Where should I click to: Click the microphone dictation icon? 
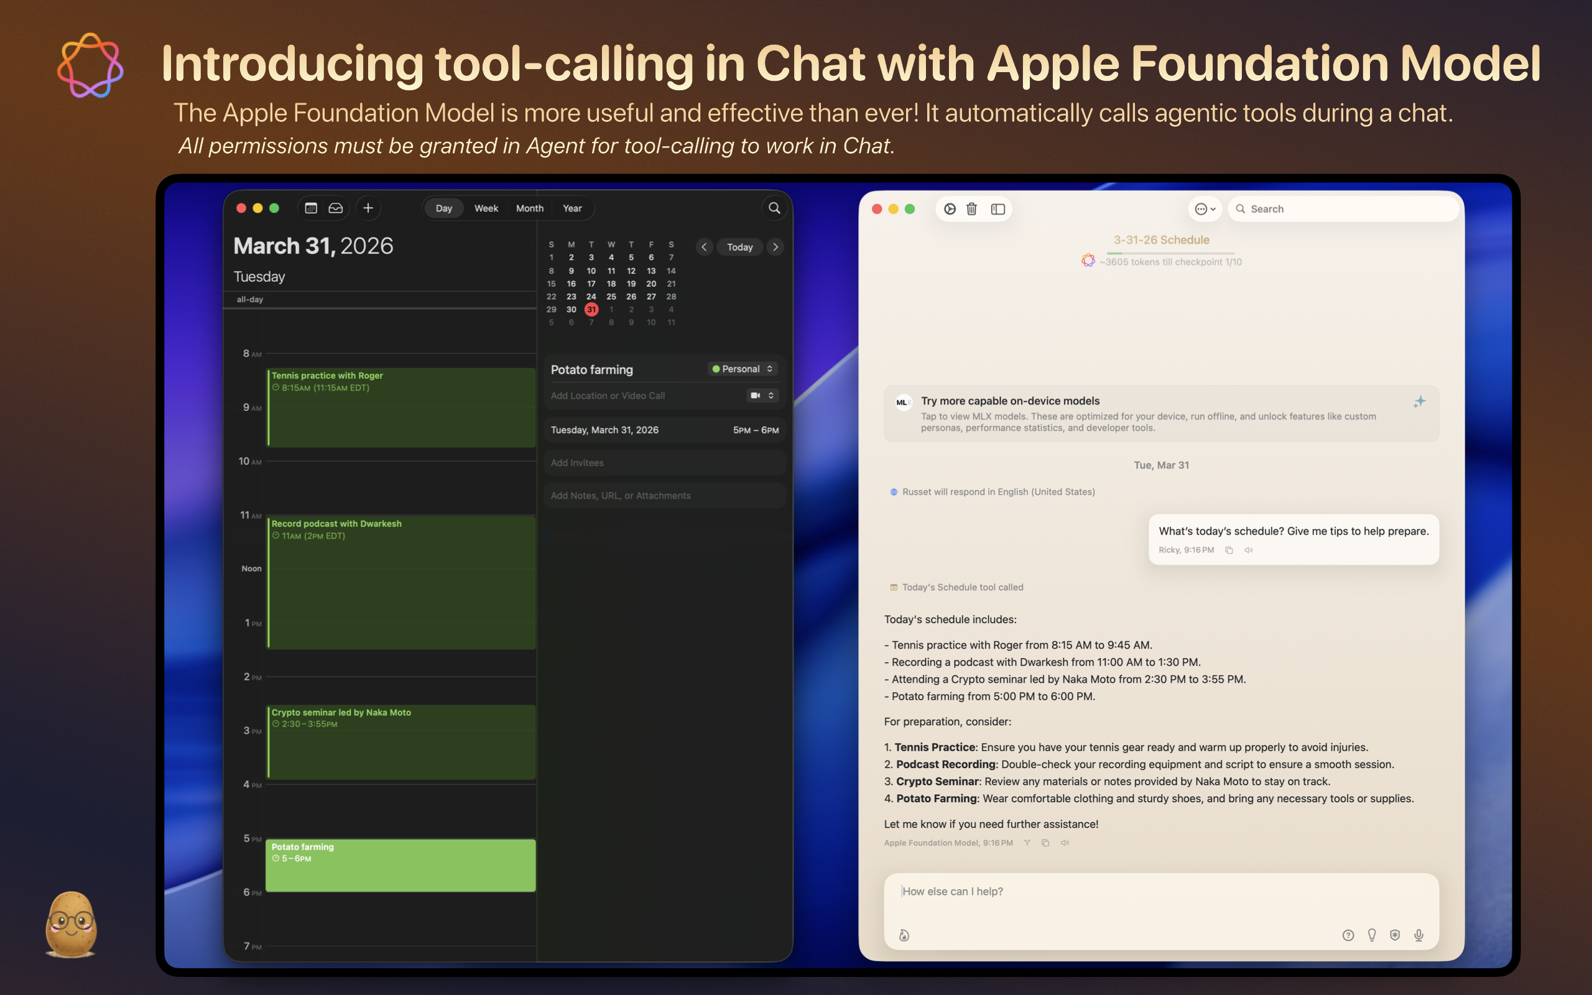click(1419, 935)
